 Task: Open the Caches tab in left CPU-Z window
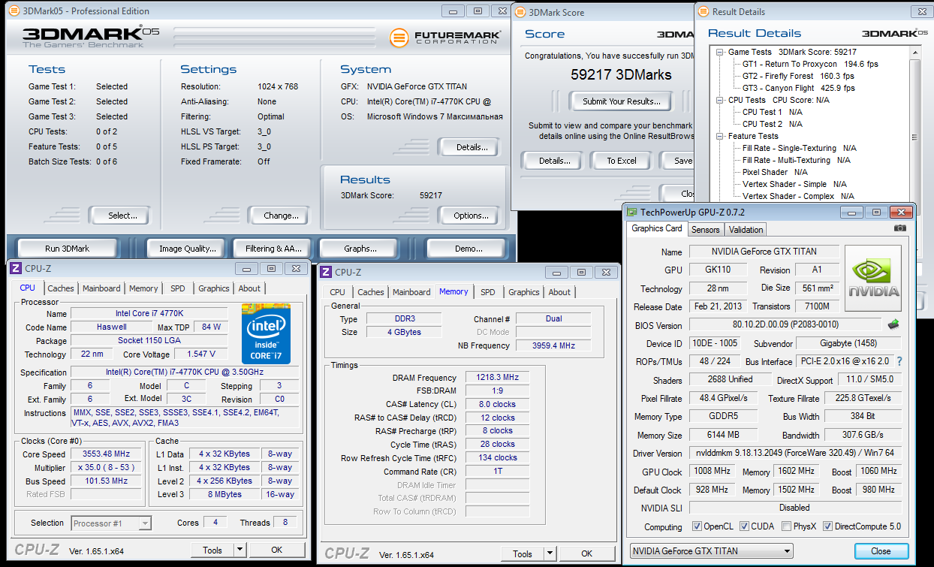61,288
